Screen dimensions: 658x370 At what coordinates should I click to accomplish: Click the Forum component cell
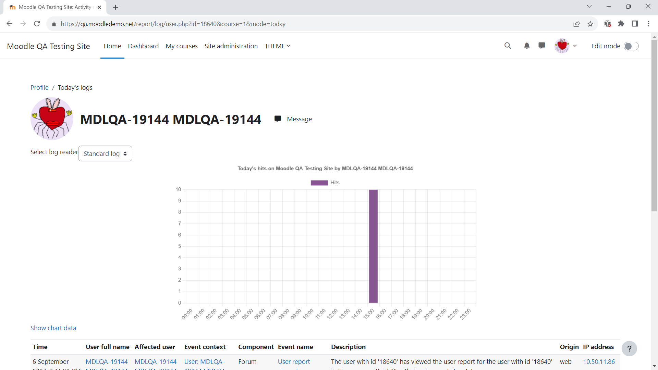tap(247, 361)
